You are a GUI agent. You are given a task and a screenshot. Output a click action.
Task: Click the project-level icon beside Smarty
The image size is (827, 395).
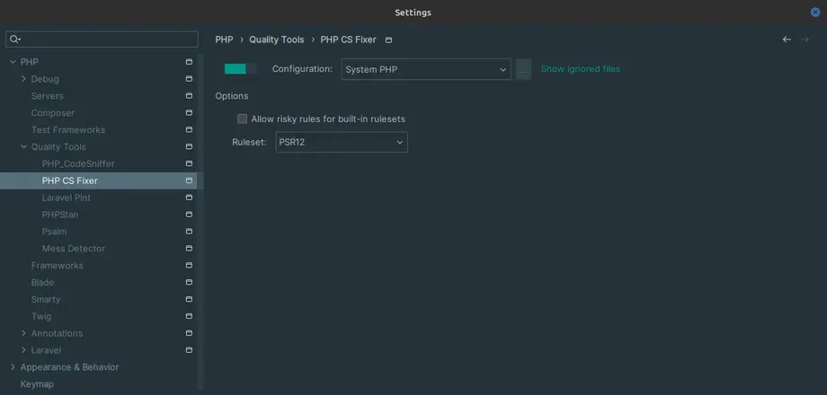pos(189,299)
